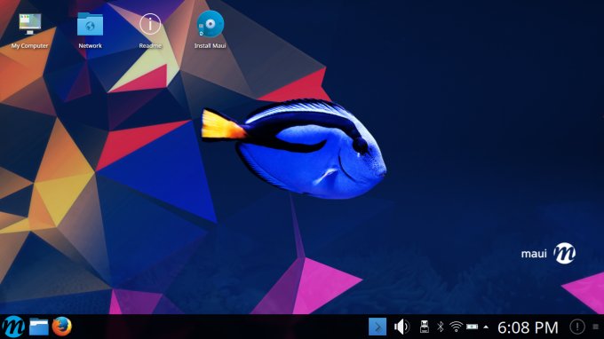Screen dimensions: 604x339
Task: Expand hidden system tray icons arrow
Action: 486,327
